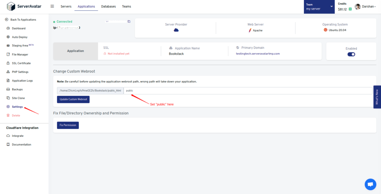
Task: Click the Documentation book icon
Action: click(x=8, y=145)
